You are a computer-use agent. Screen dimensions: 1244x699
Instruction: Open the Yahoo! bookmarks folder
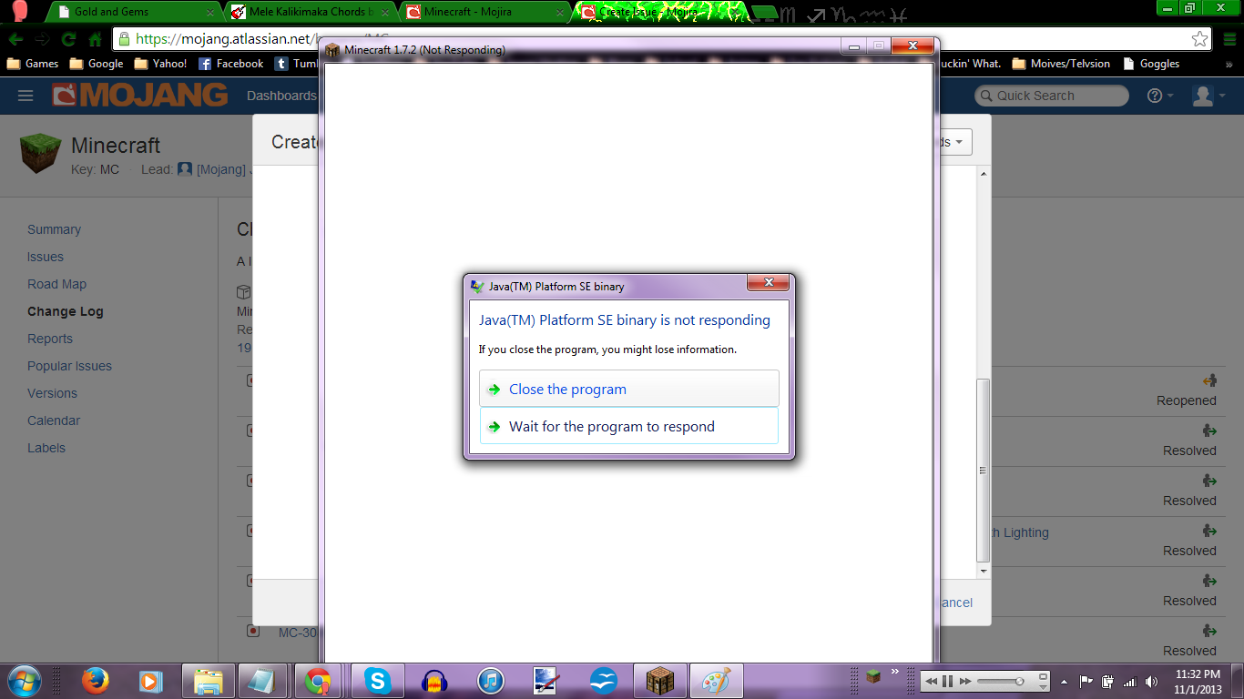click(160, 64)
